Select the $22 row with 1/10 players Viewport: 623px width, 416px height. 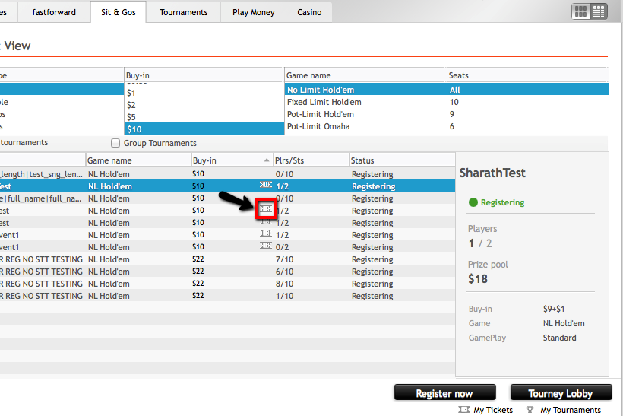point(227,296)
